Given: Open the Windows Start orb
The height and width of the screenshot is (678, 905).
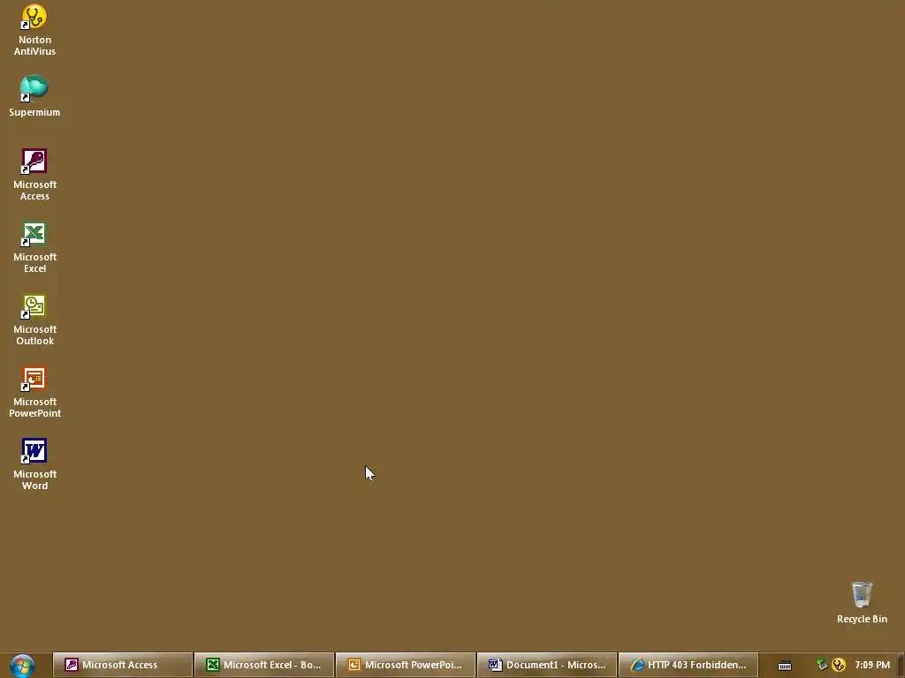Looking at the screenshot, I should (22, 666).
